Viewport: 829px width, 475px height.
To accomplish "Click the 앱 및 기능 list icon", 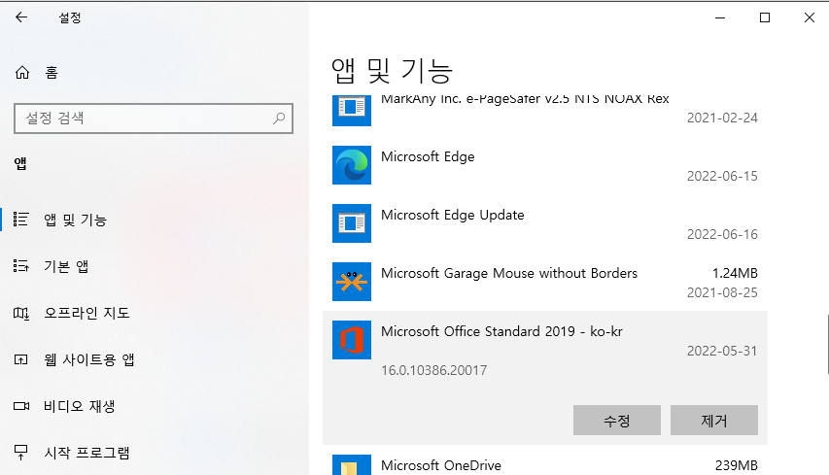I will [20, 220].
